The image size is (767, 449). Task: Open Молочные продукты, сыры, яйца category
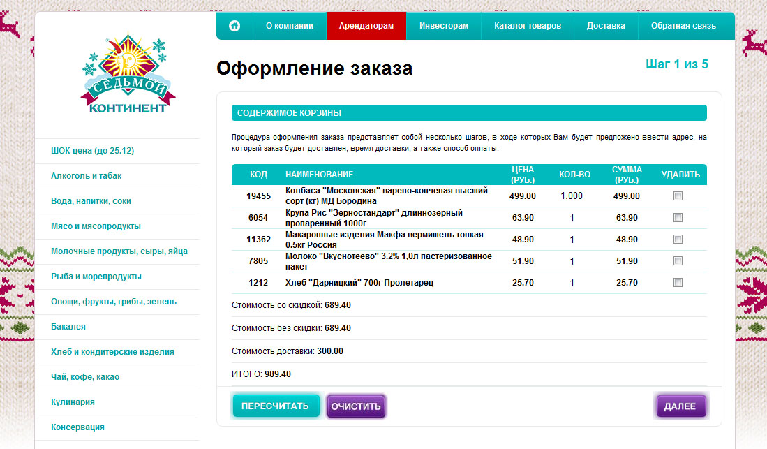[119, 251]
